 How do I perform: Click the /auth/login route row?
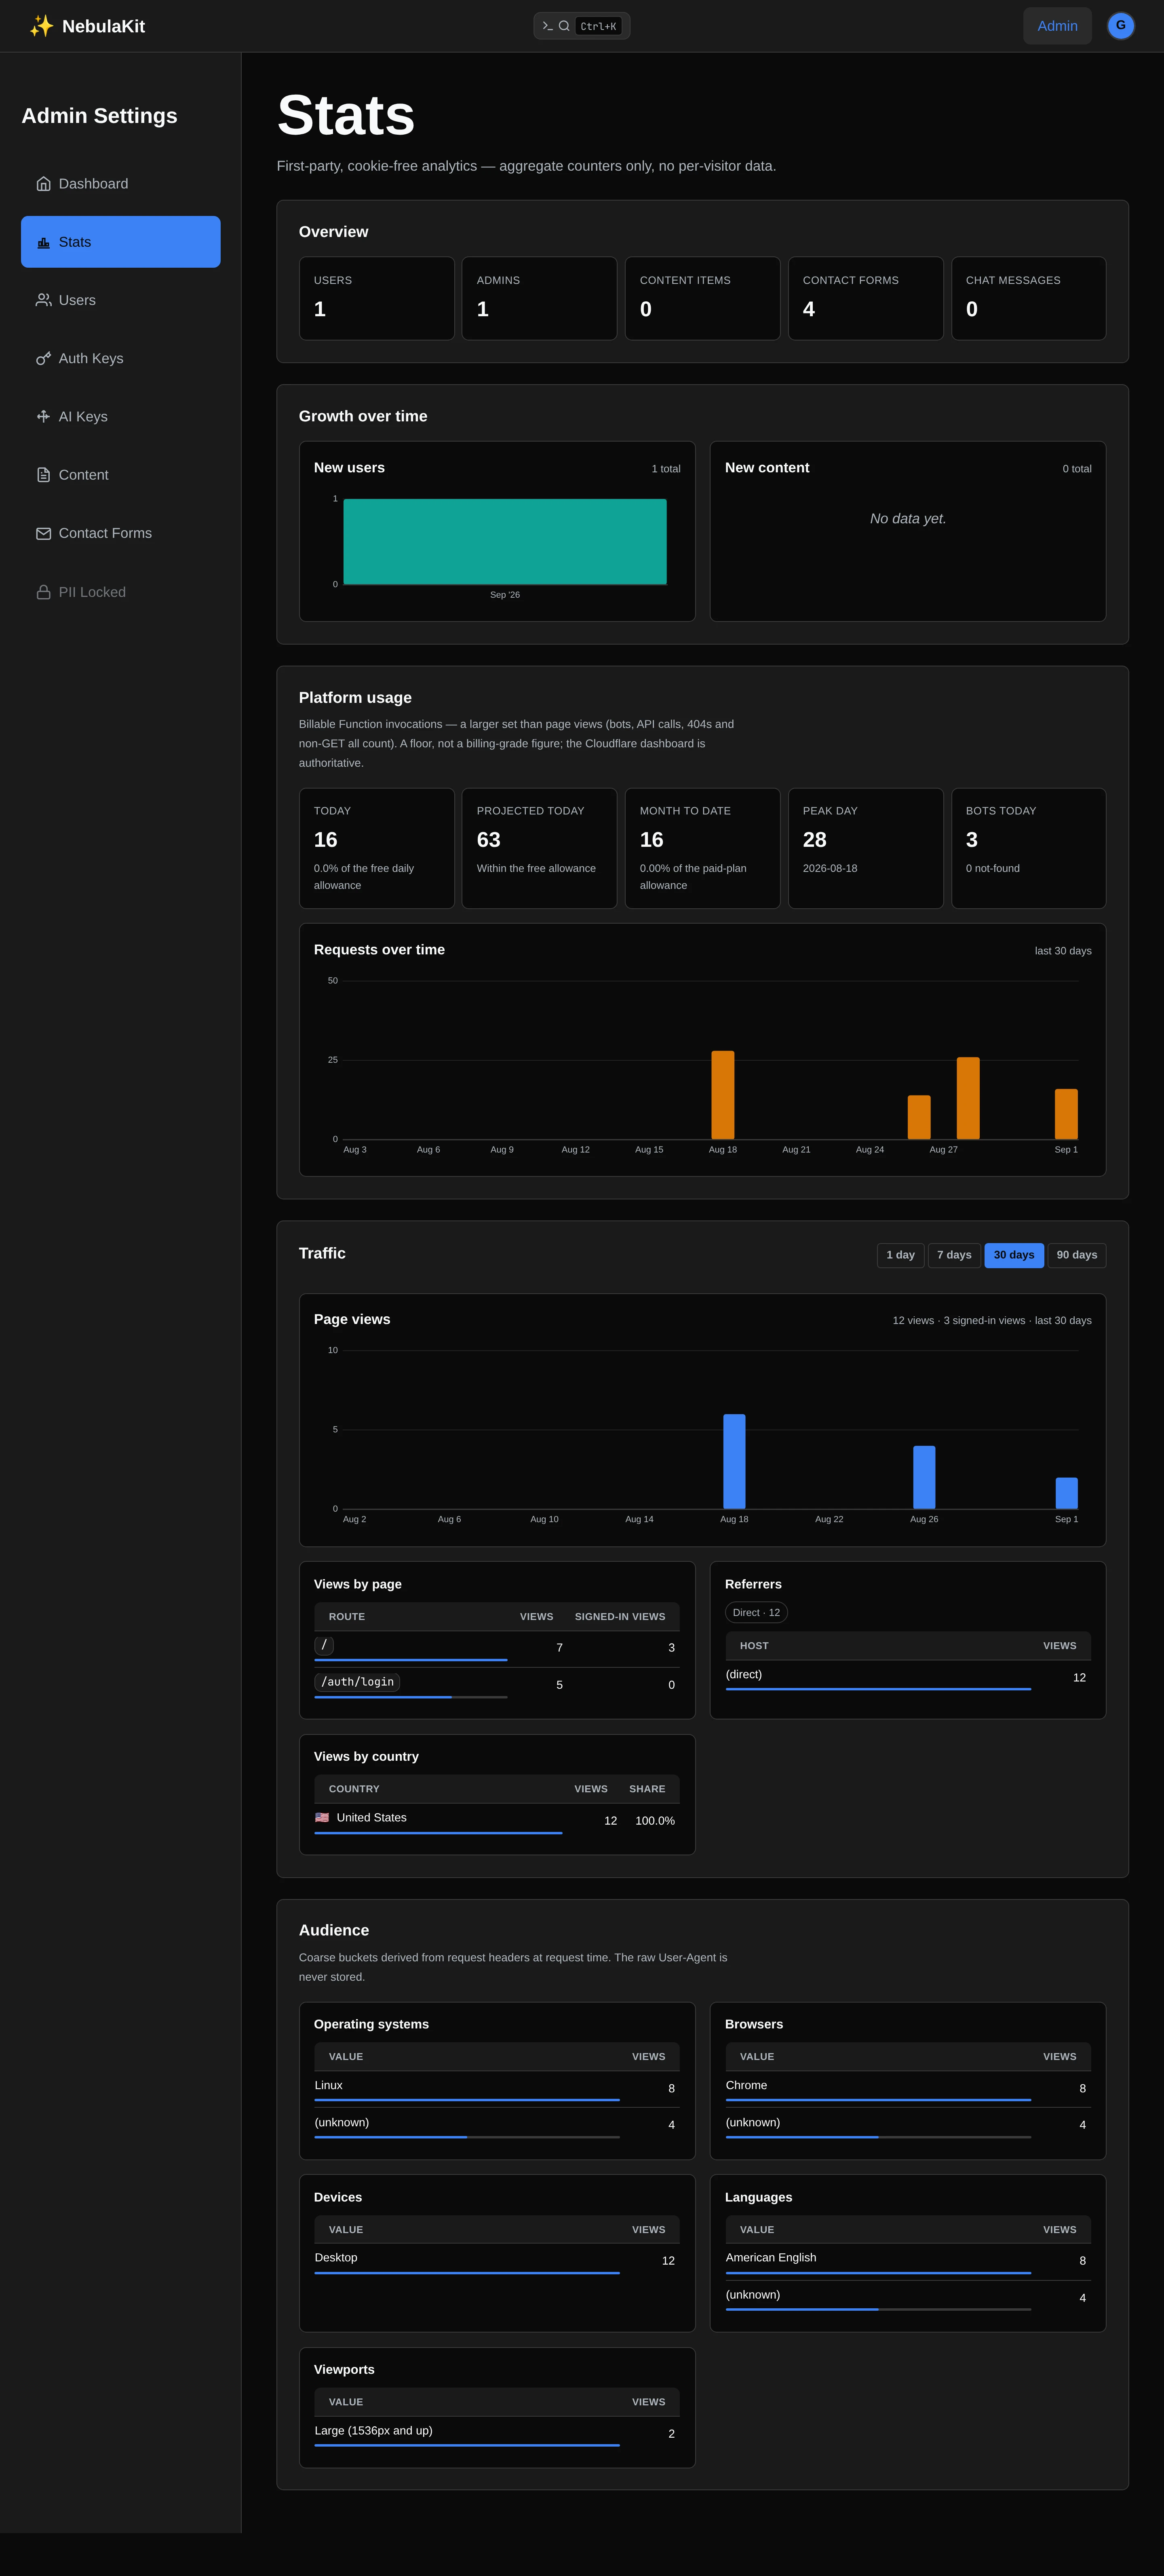(x=497, y=1685)
